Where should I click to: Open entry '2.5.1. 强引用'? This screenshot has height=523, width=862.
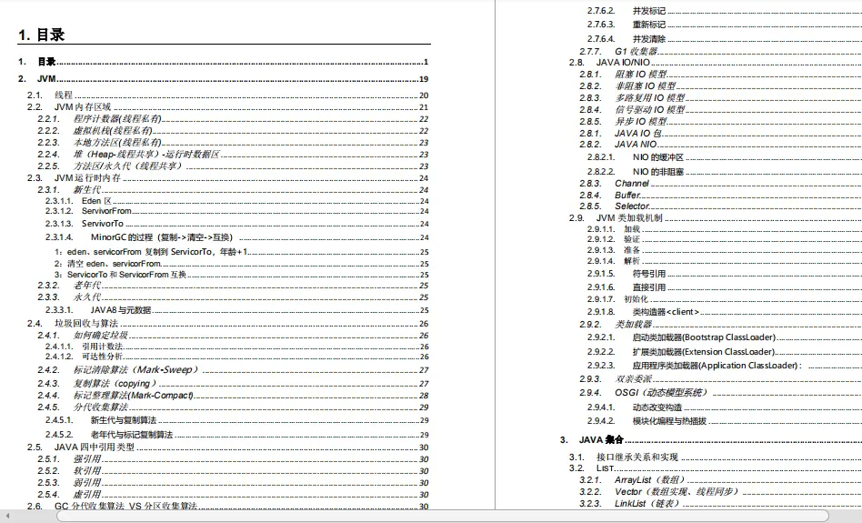point(233,459)
